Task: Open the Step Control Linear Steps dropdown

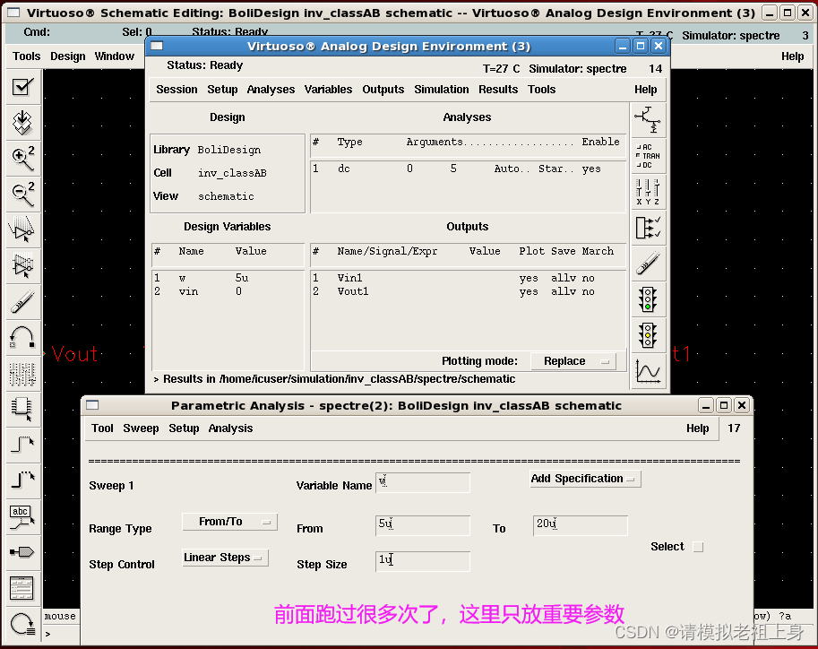Action: pos(226,558)
